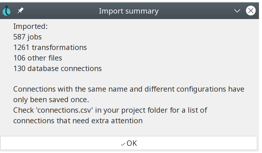Pin the window with the pushpin icon

(x=21, y=11)
